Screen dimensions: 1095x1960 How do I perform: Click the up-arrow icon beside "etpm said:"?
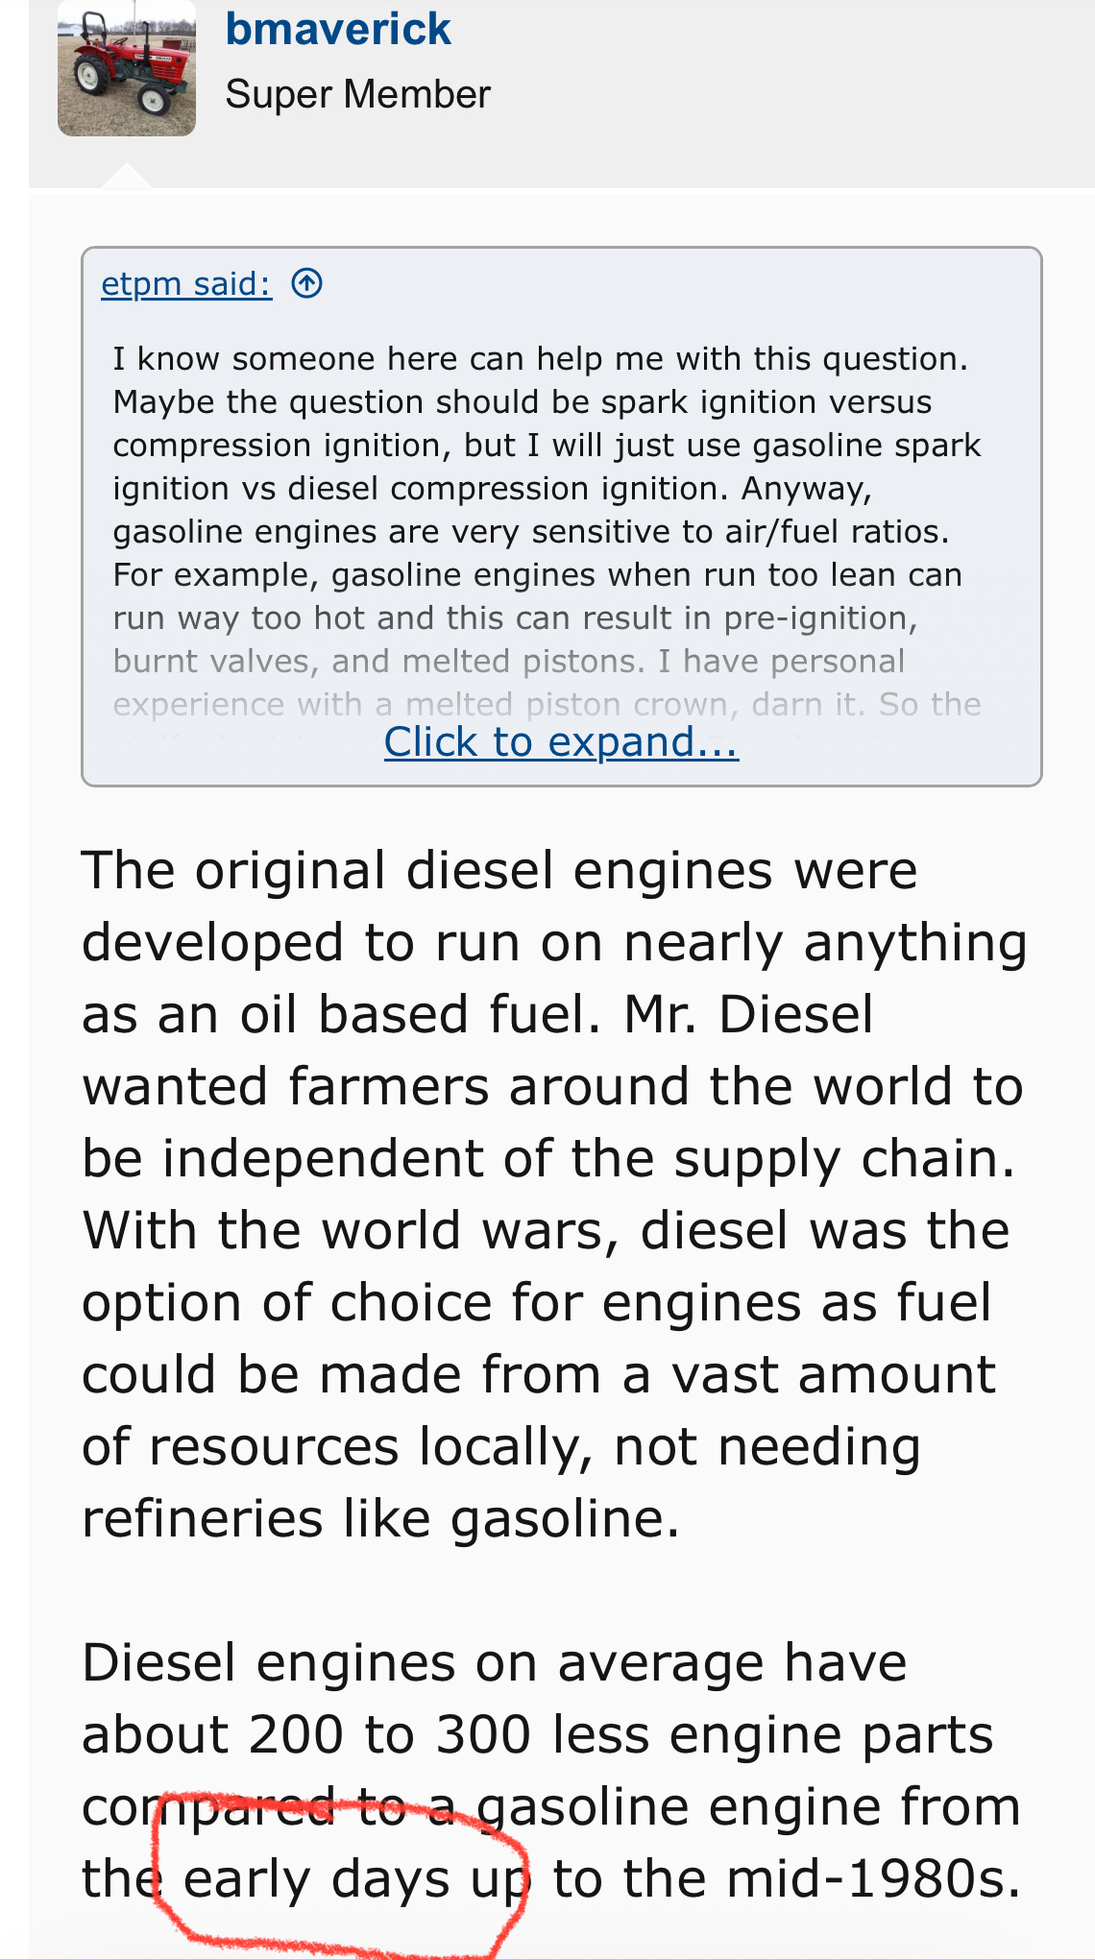306,283
